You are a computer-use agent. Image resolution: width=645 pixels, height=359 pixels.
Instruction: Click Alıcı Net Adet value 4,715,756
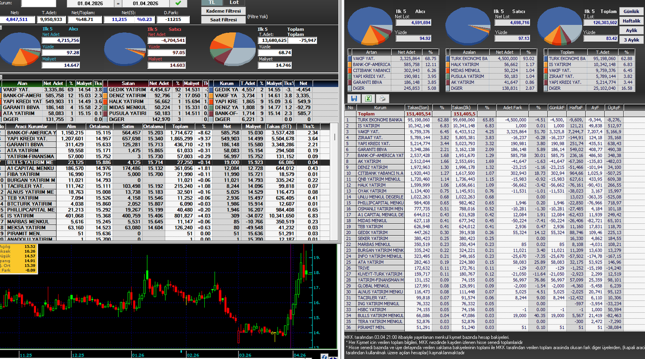61,40
